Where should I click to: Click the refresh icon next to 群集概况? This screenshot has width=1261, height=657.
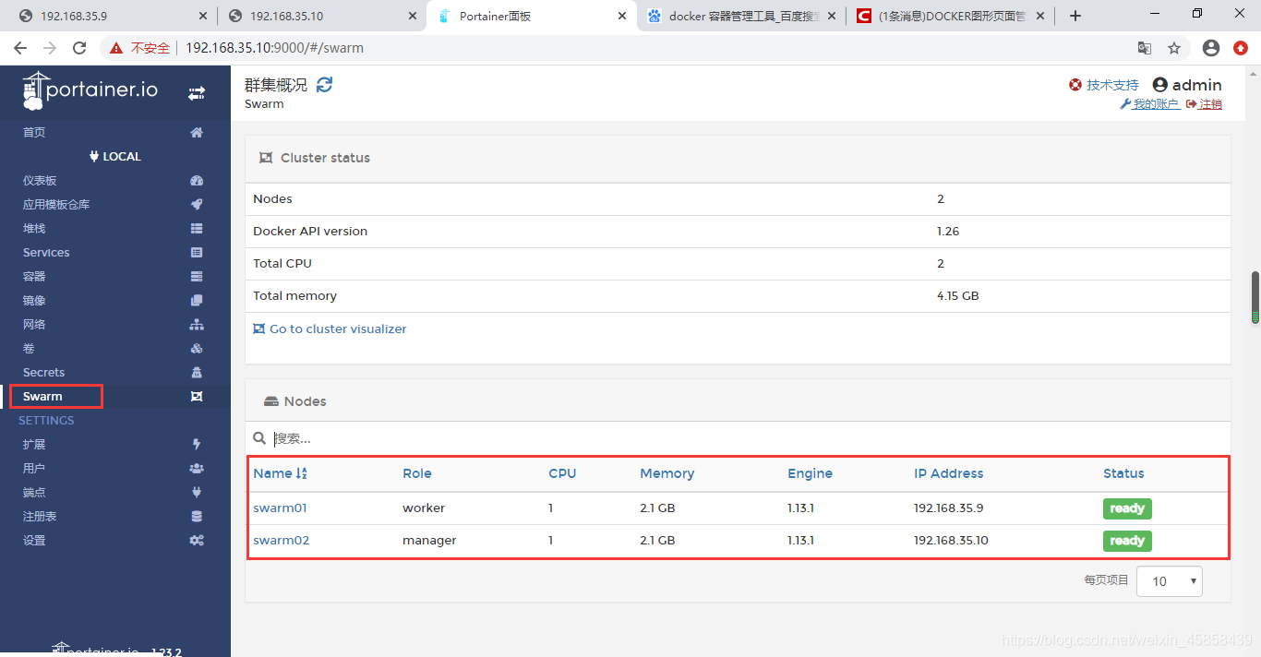(324, 85)
